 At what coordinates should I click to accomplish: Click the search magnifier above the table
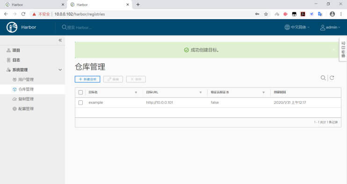click(323, 78)
